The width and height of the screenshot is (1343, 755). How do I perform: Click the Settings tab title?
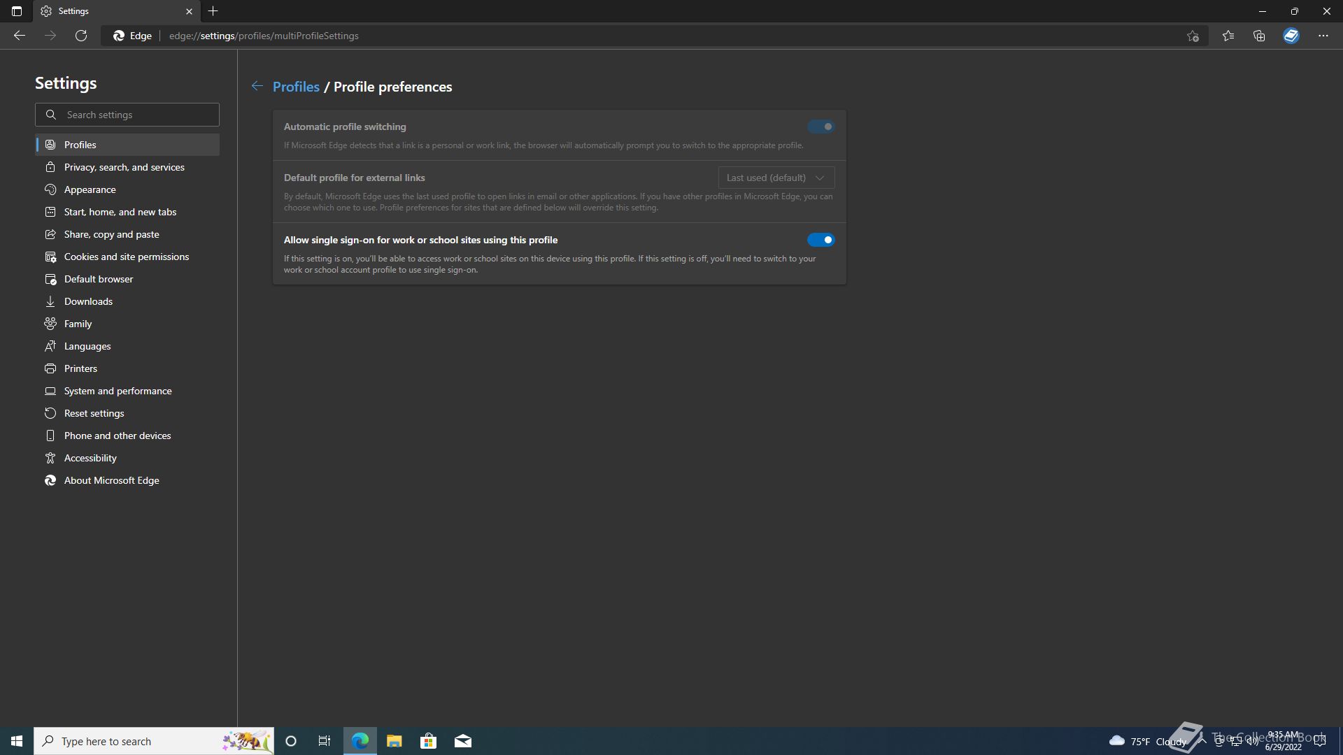point(73,11)
